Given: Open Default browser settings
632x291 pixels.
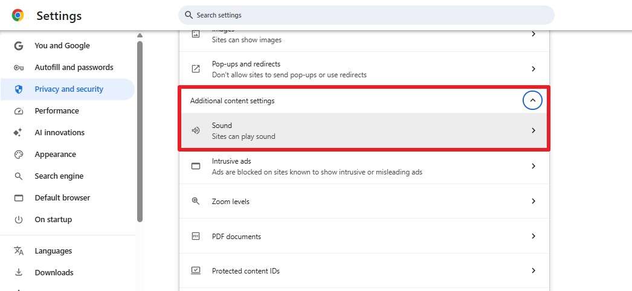Looking at the screenshot, I should click(x=67, y=198).
